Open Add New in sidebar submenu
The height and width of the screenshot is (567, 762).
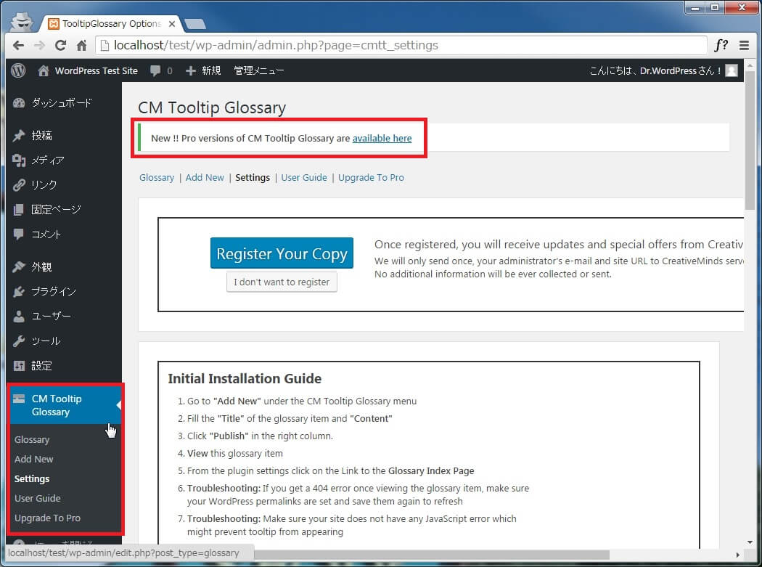[34, 459]
